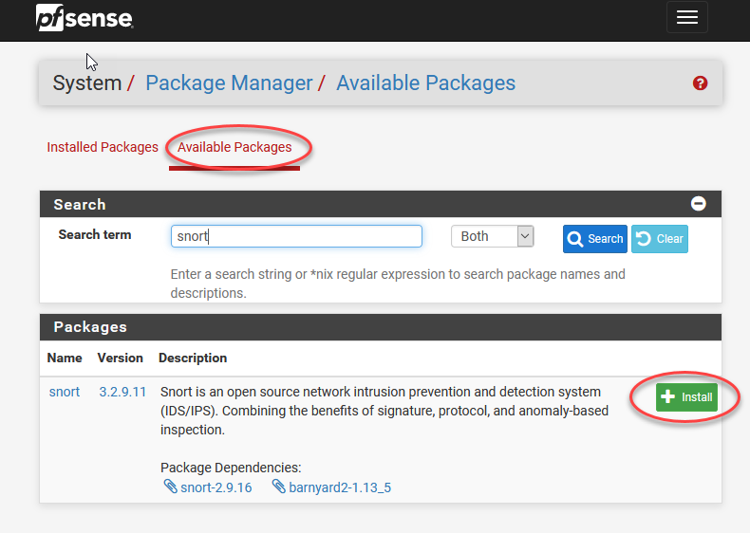
Task: Click the Description column header
Action: pyautogui.click(x=193, y=358)
